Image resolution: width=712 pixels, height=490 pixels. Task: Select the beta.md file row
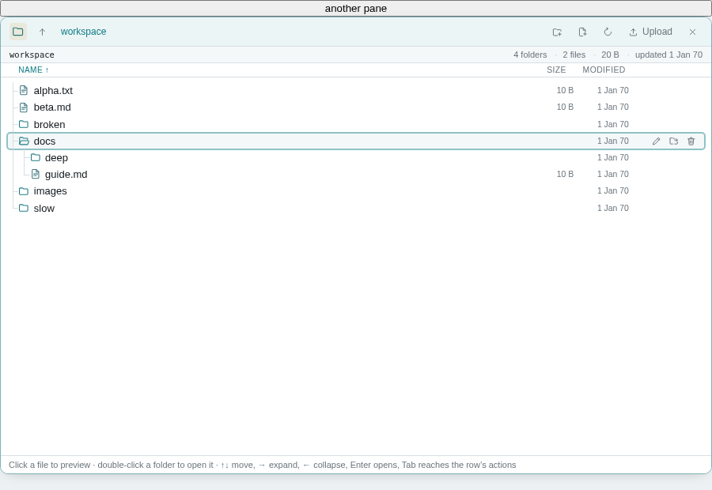click(356, 107)
